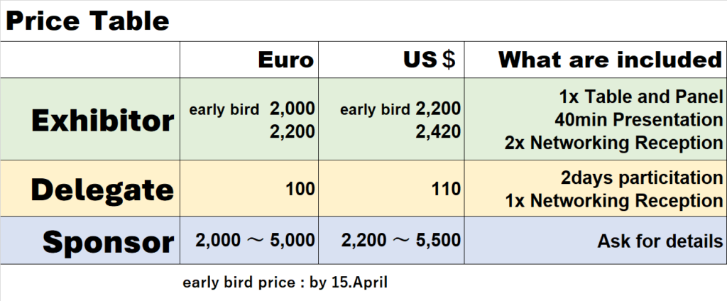Click the Delegate 110 US dollar cell
This screenshot has height=301, width=727.
point(447,190)
